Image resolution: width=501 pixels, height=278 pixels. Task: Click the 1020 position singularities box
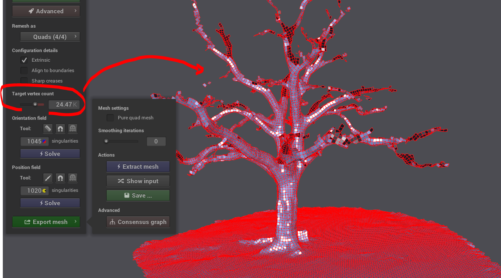tap(34, 190)
